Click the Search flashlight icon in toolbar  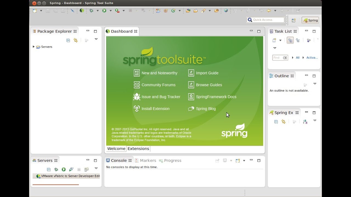click(203, 11)
